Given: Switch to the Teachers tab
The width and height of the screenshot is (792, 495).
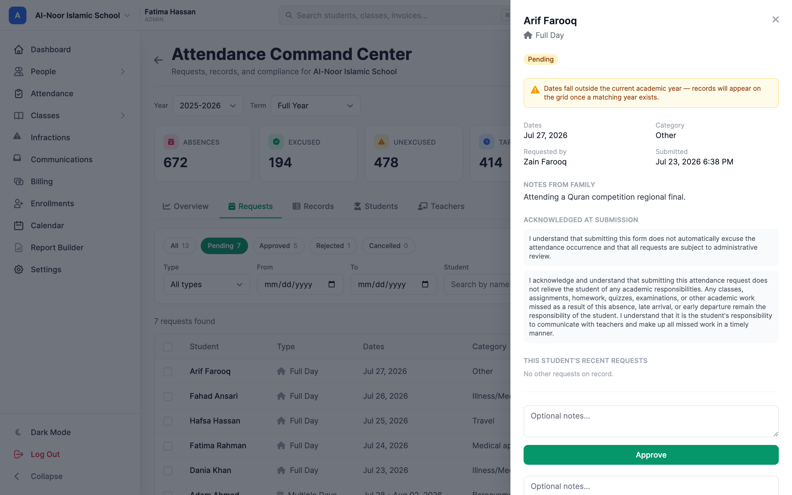Looking at the screenshot, I should click(x=441, y=206).
